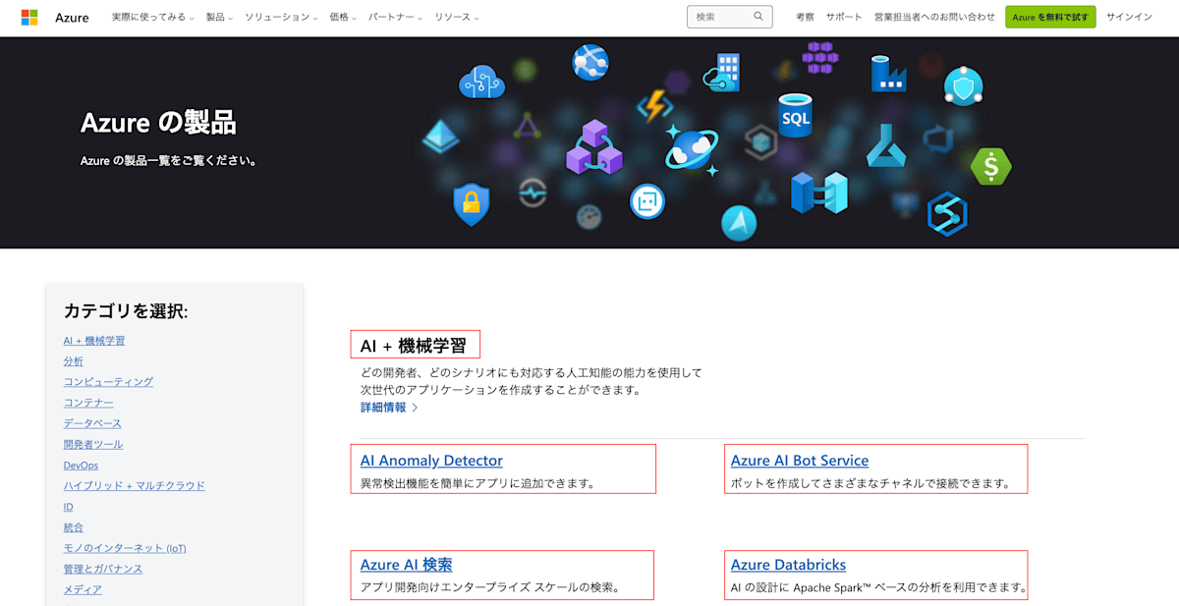The image size is (1179, 606).
Task: Expand the リソース dropdown
Action: pyautogui.click(x=453, y=17)
